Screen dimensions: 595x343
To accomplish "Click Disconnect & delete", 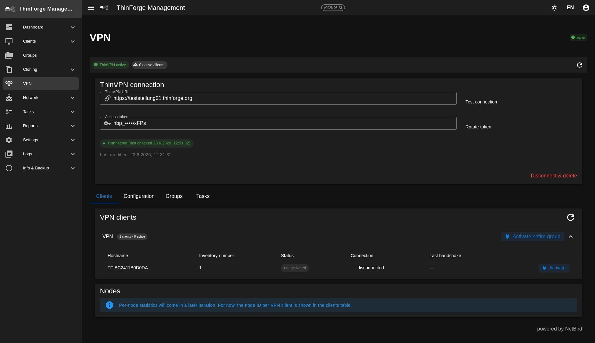I will click(x=554, y=176).
